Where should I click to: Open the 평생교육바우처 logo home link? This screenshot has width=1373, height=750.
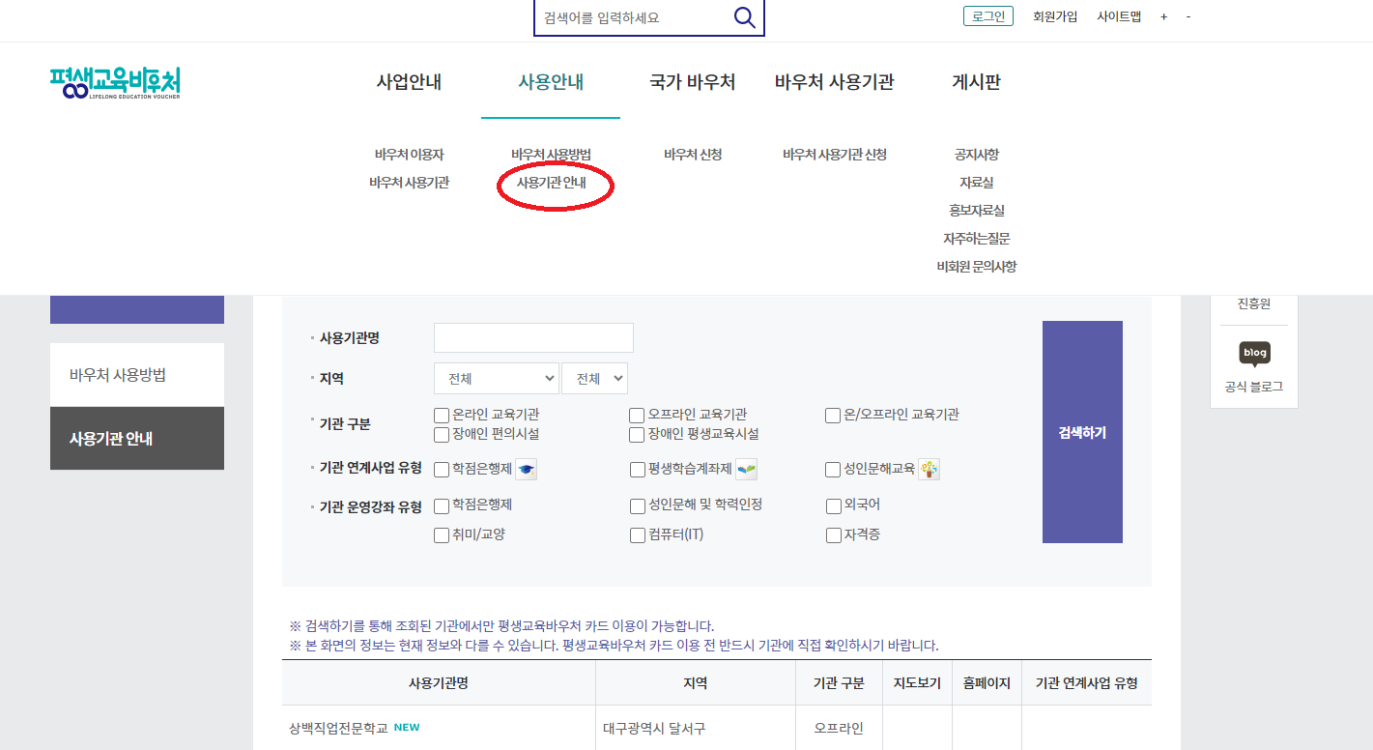point(115,84)
